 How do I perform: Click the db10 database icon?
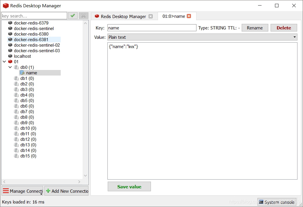click(x=16, y=128)
